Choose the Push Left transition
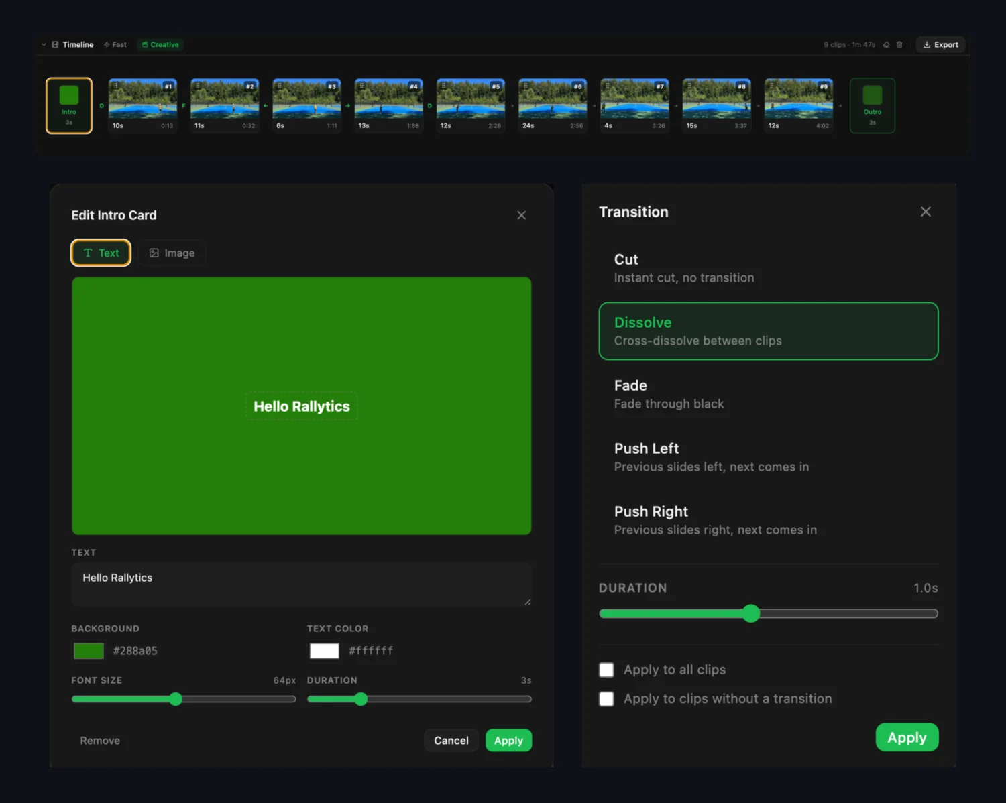Viewport: 1006px width, 803px height. 769,457
